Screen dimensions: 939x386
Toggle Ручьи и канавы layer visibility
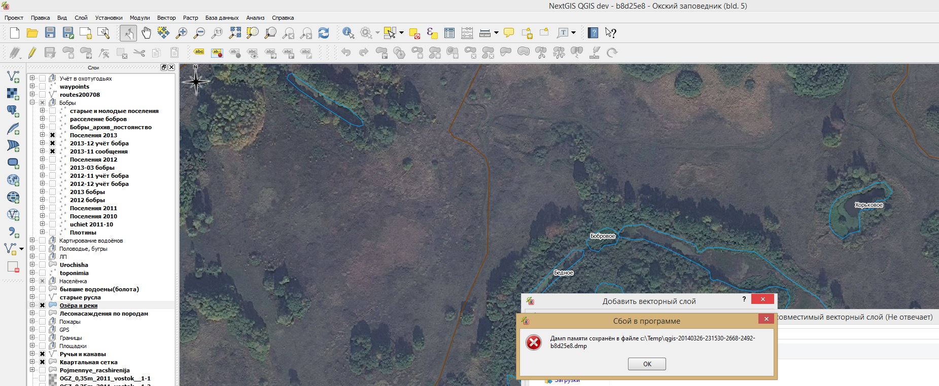[43, 354]
